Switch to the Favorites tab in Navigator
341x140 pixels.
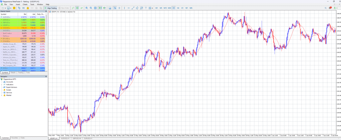point(15,138)
